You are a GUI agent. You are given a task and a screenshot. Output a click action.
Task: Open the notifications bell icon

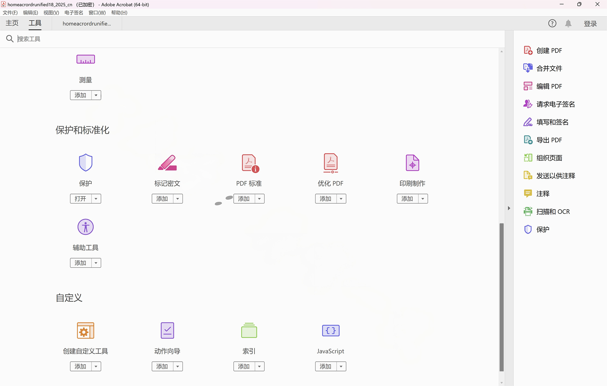[x=568, y=23]
